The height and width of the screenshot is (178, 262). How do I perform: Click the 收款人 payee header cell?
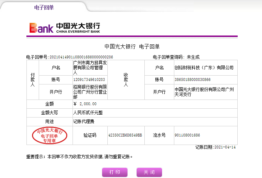pos(126,80)
